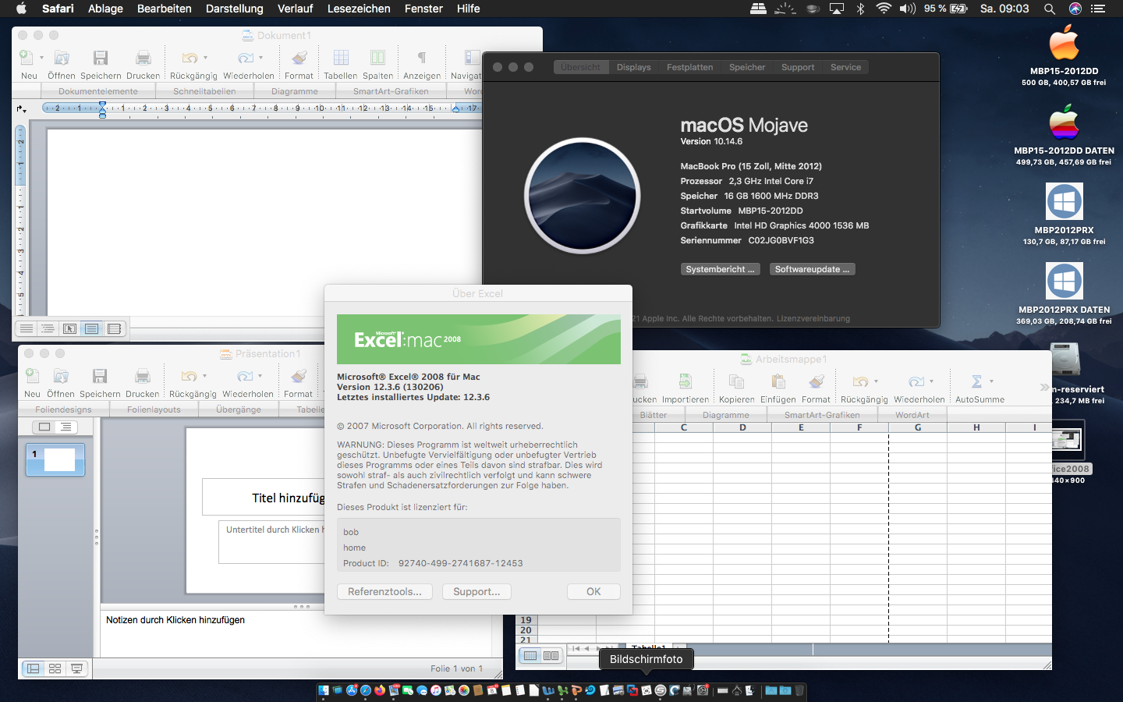1123x702 pixels.
Task: Click Tabellen grid icon in Word toolbar
Action: (341, 58)
